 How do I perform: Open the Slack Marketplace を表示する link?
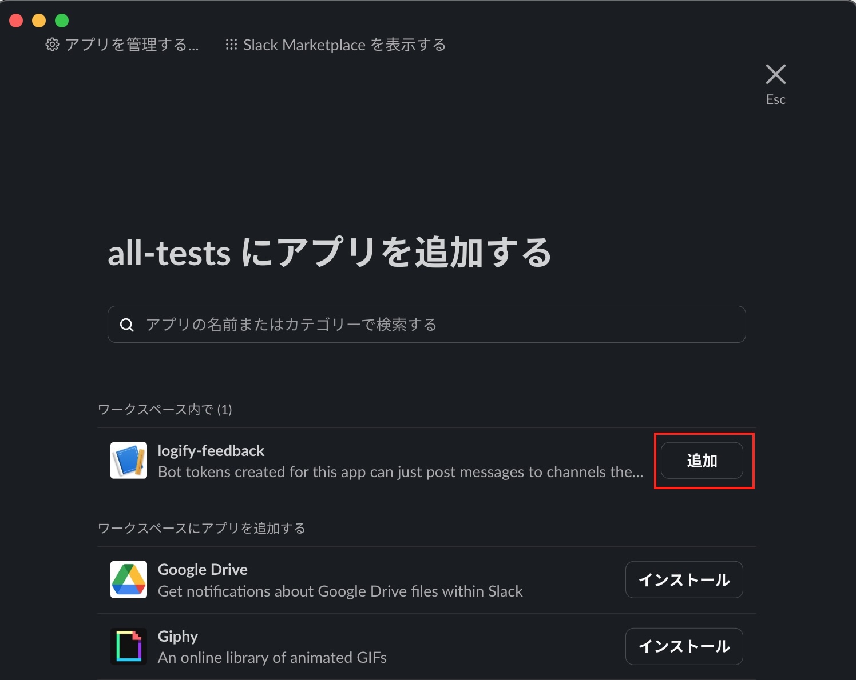(344, 45)
